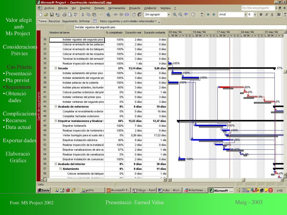Link tasks with the chain icon

click(x=115, y=15)
